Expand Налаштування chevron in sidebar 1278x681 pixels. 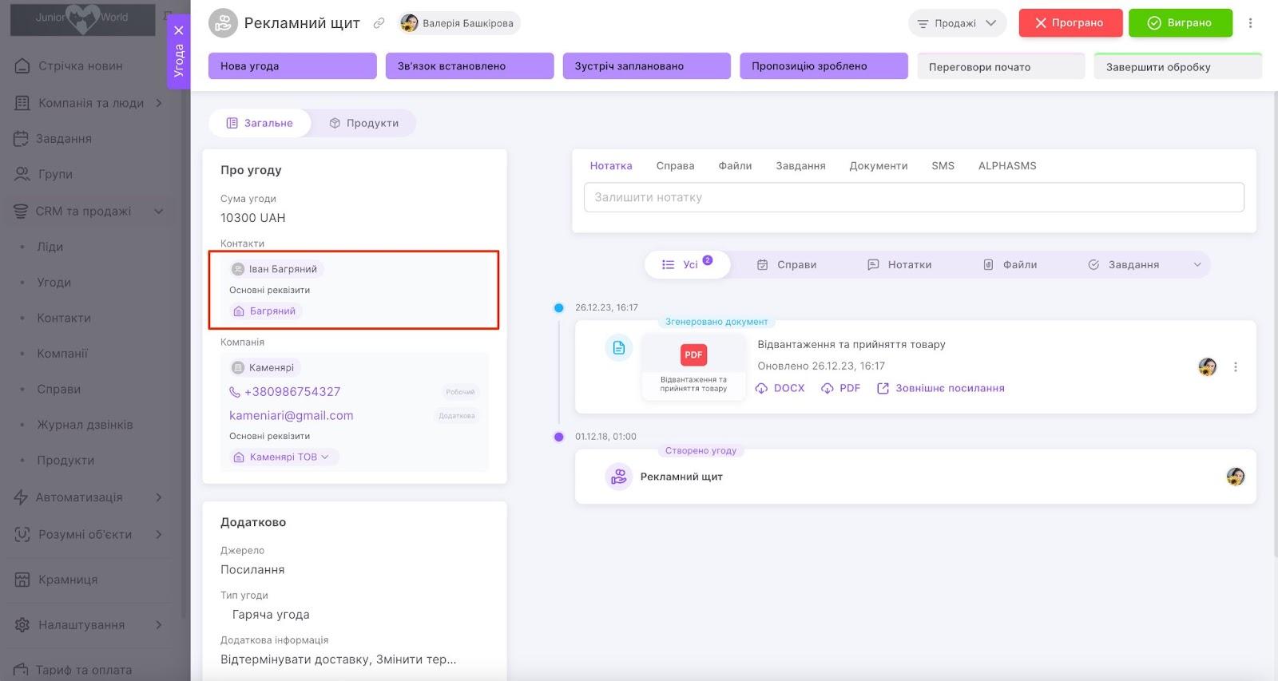pos(158,625)
